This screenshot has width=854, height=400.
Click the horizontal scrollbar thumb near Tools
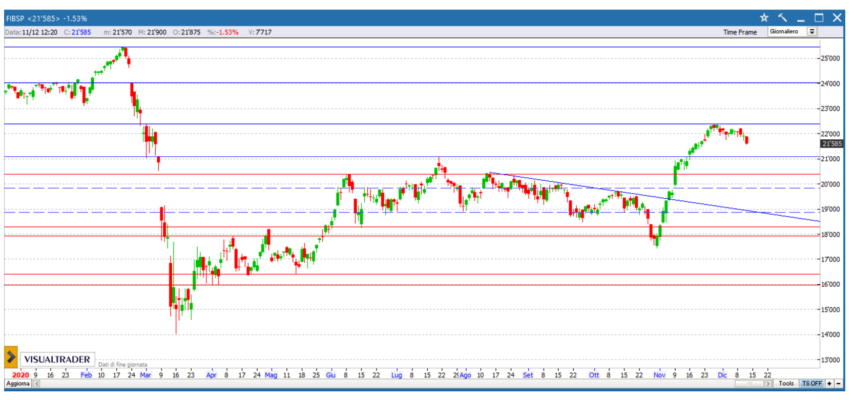750,384
